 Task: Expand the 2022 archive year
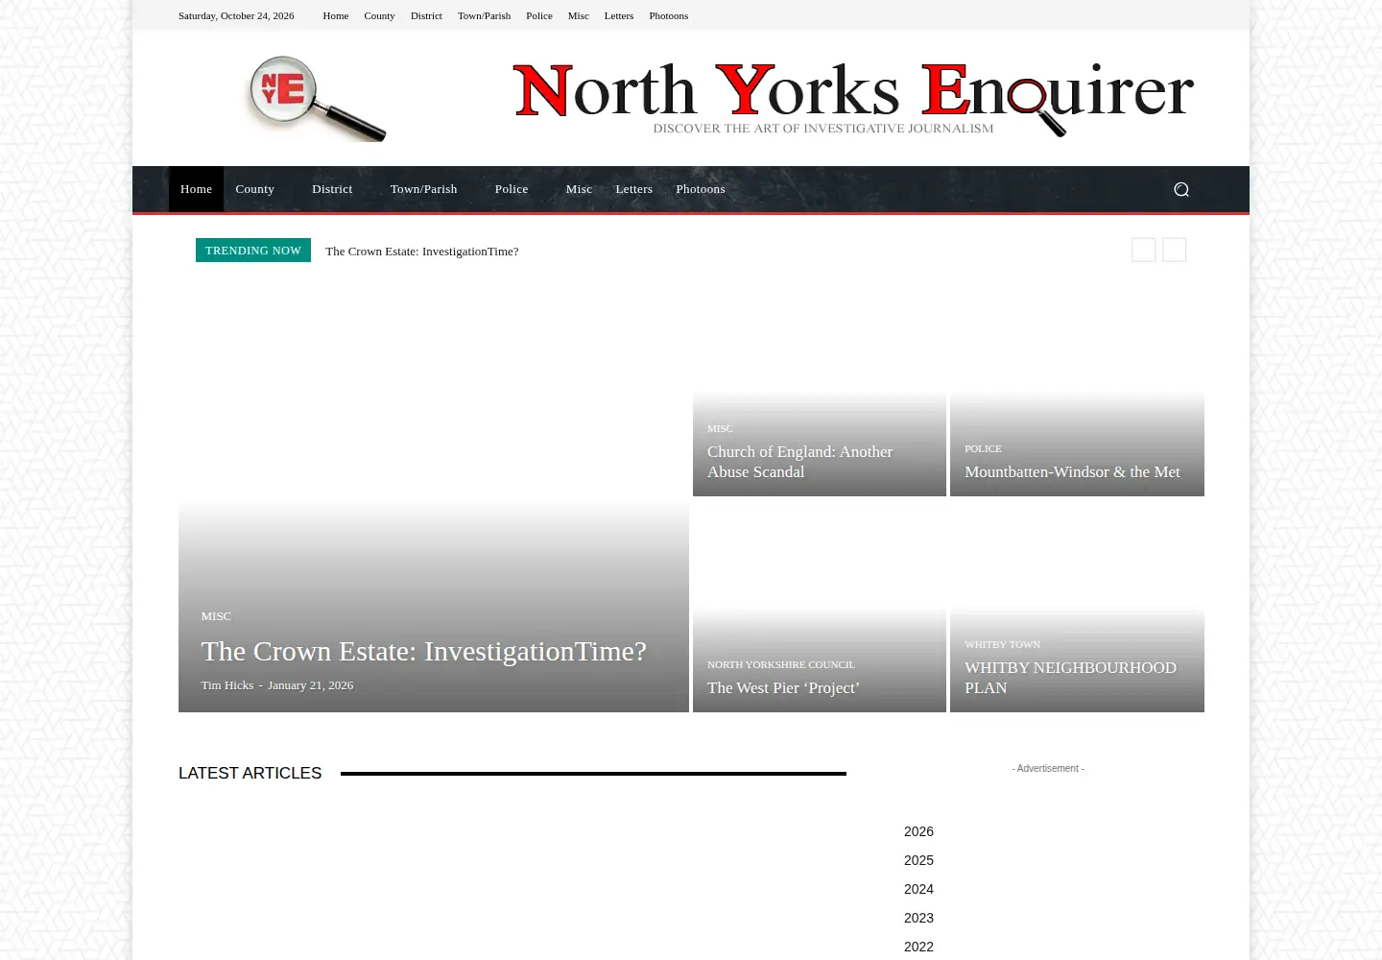[918, 947]
